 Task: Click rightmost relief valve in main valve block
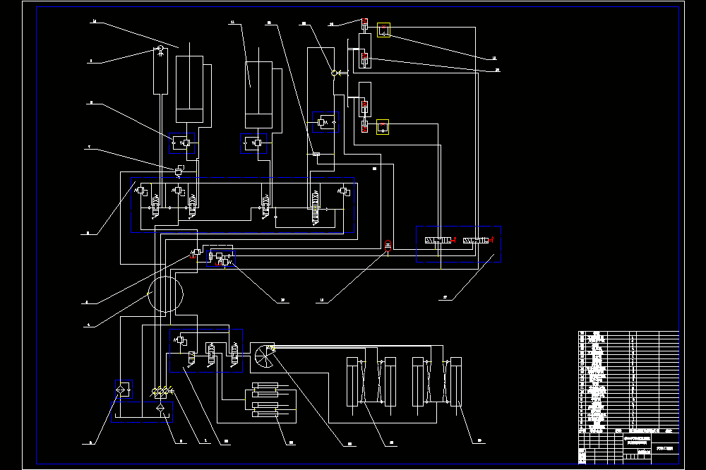[344, 191]
